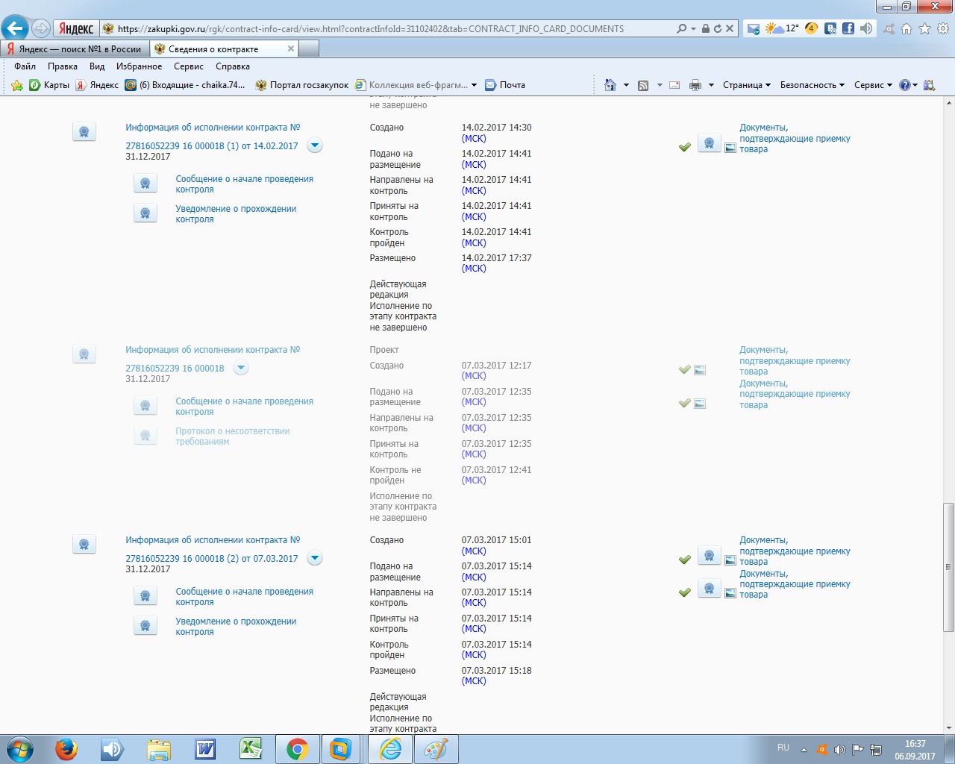Click the Home icon in command bar
The image size is (955, 764).
coord(610,85)
